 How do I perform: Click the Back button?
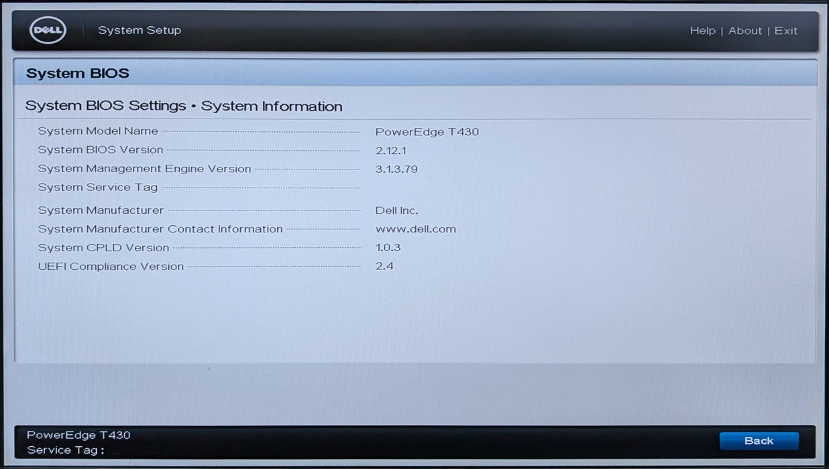point(759,441)
